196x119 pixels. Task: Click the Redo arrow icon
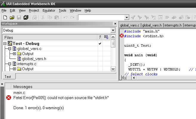[72, 18]
